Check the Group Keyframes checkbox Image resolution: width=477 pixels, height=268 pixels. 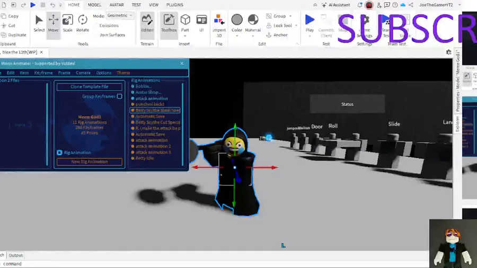coord(120,96)
